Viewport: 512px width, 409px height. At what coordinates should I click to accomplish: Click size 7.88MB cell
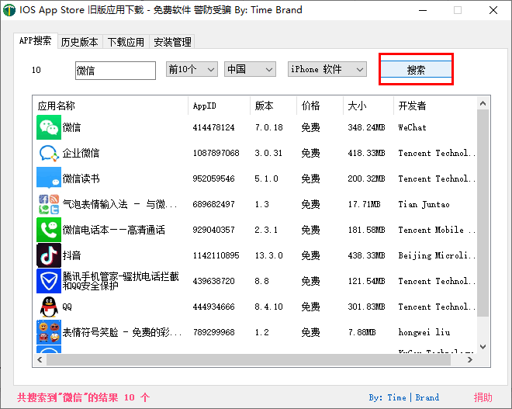pos(362,332)
